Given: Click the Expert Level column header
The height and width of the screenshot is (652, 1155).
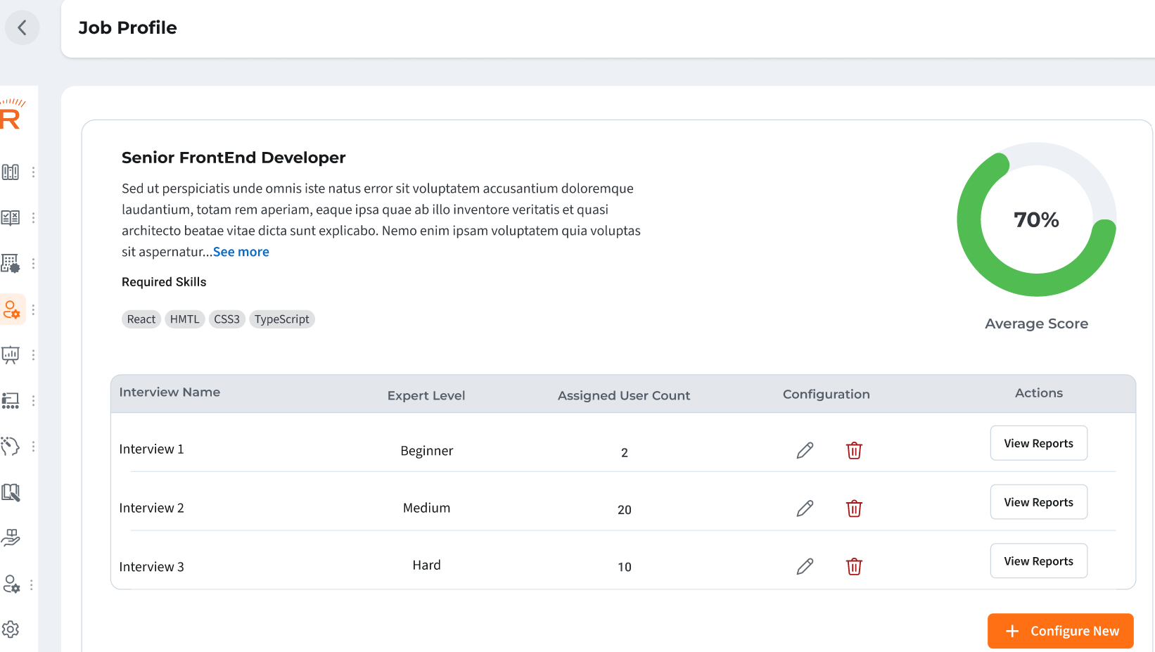Looking at the screenshot, I should [x=426, y=395].
